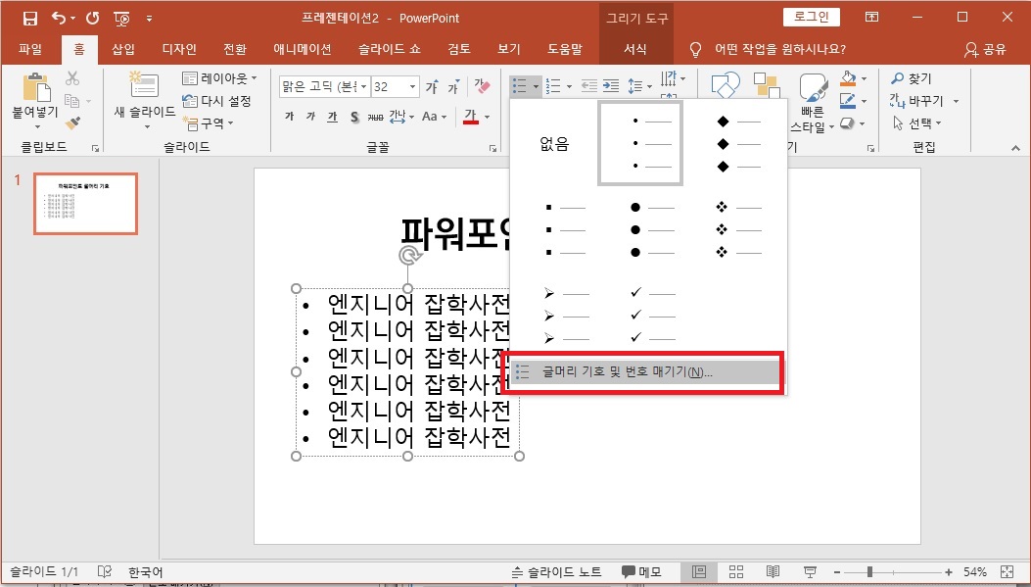This screenshot has height=587, width=1031.
Task: Click the 공유 share button
Action: (x=986, y=49)
